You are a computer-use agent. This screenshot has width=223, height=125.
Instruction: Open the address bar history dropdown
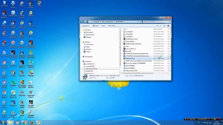pos(138,22)
